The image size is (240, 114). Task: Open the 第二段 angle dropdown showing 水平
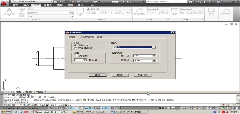tap(155, 61)
